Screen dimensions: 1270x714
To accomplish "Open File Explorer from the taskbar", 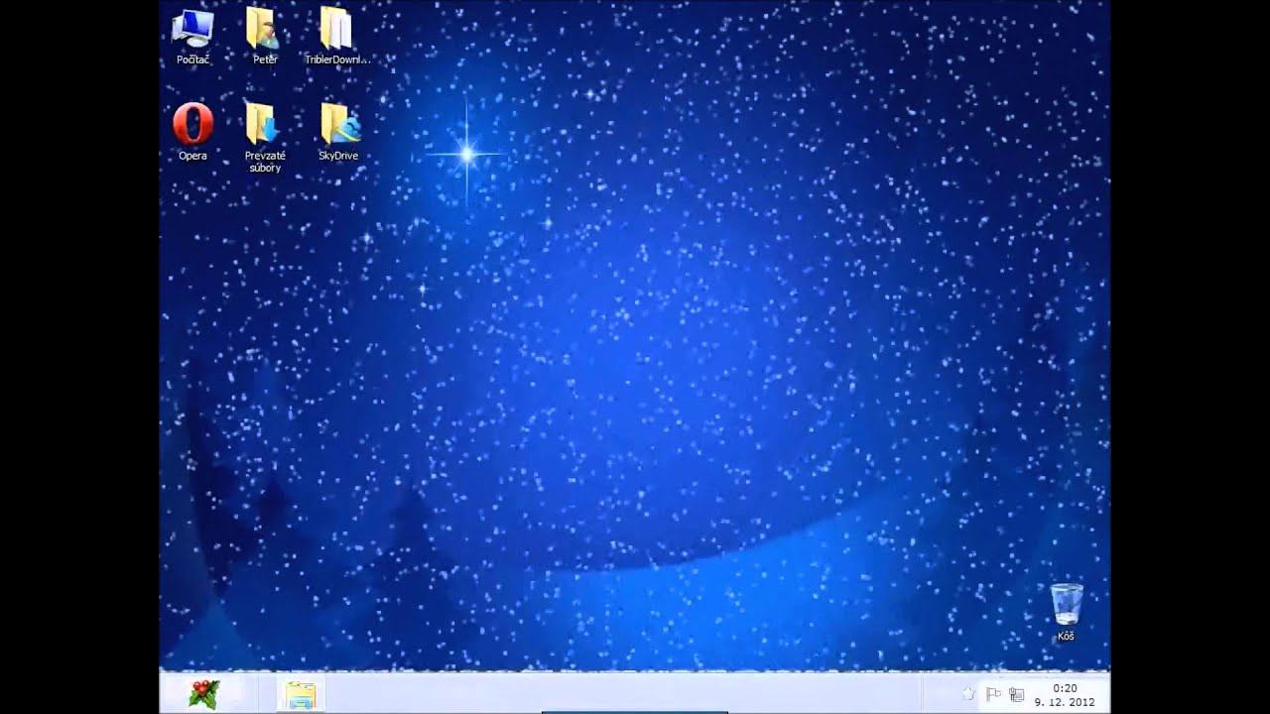I will pos(300,695).
